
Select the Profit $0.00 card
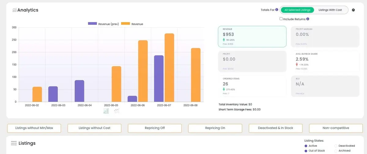tap(252, 61)
